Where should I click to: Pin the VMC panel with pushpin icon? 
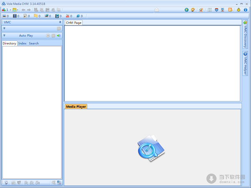coord(60,22)
